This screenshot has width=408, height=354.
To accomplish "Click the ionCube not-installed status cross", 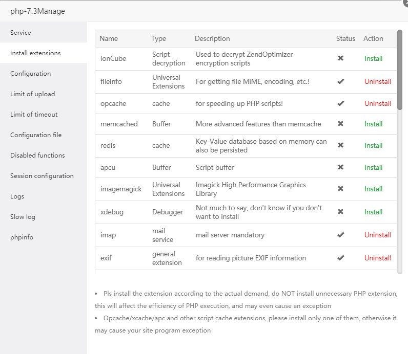I will point(340,58).
